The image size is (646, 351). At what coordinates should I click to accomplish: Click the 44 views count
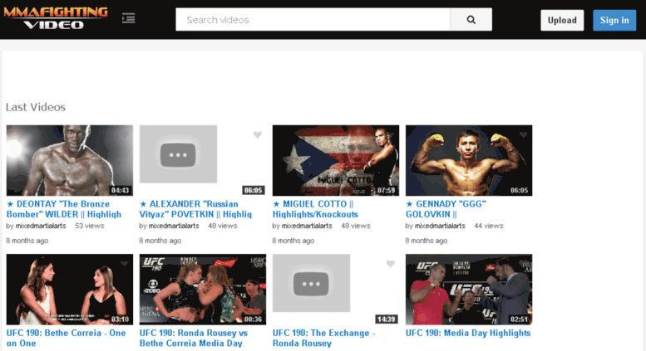pos(489,226)
